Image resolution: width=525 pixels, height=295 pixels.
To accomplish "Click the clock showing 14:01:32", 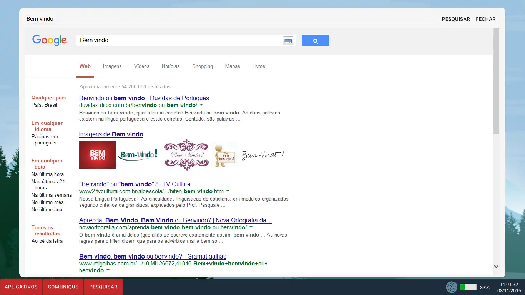I will tap(509, 284).
